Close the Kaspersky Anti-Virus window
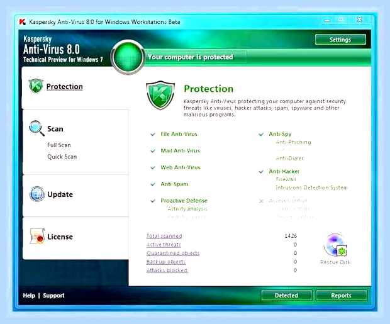 pyautogui.click(x=359, y=20)
